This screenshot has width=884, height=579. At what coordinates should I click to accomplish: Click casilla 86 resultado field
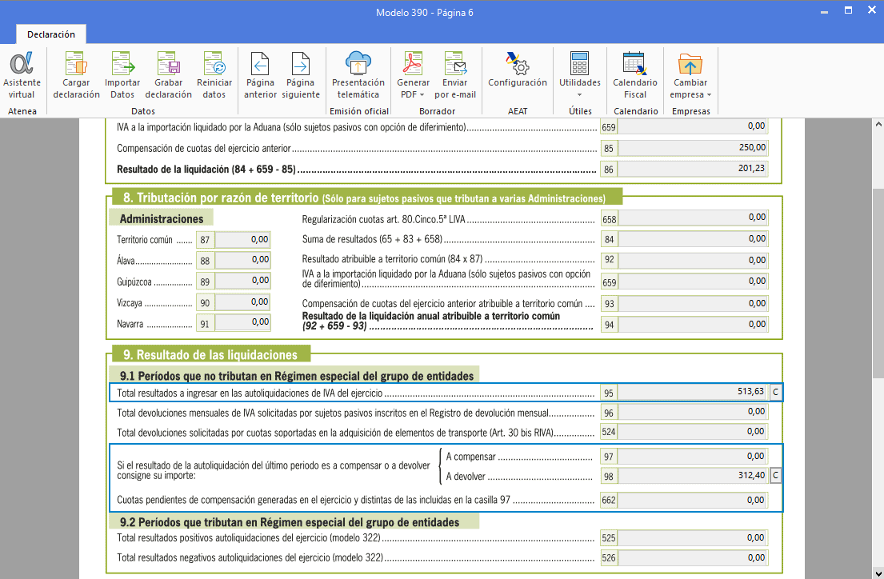coord(693,169)
